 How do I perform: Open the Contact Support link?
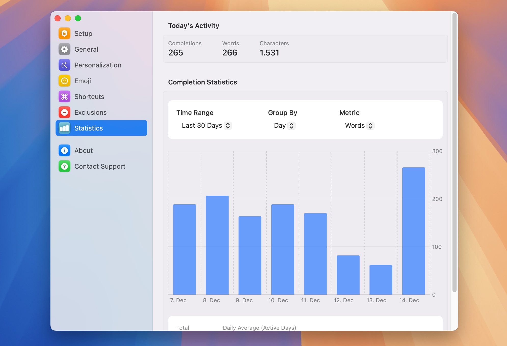point(100,166)
